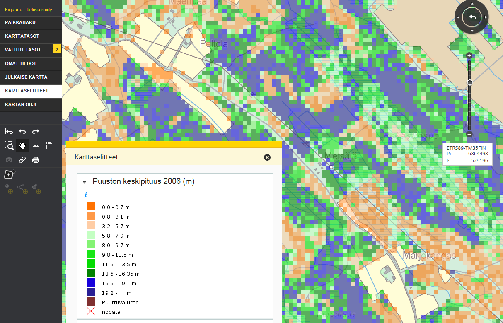Screen dimensions: 503x323
Task: Select the ruler distance measuring tool
Action: tap(36, 146)
